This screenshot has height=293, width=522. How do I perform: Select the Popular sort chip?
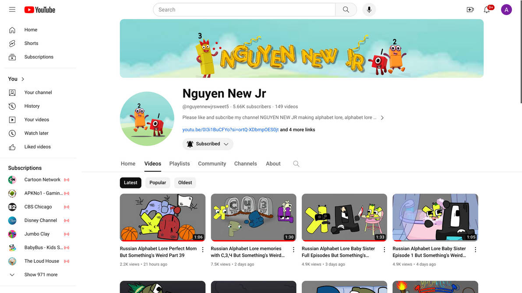tap(158, 183)
